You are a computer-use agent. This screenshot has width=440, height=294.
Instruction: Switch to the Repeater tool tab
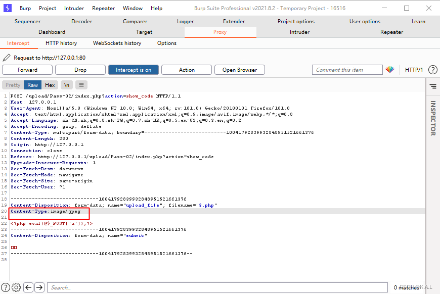point(392,32)
